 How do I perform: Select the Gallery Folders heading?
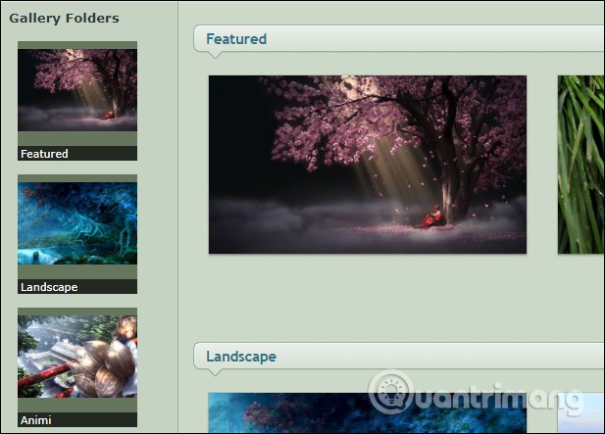coord(64,18)
